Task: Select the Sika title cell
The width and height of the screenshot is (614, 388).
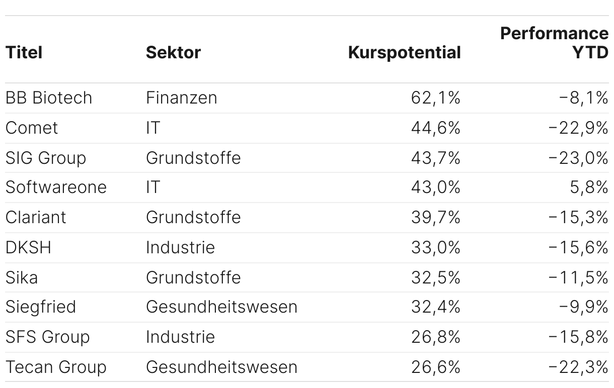Action: pyautogui.click(x=22, y=277)
